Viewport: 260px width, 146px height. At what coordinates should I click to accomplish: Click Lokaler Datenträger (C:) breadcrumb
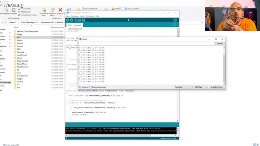[29, 22]
